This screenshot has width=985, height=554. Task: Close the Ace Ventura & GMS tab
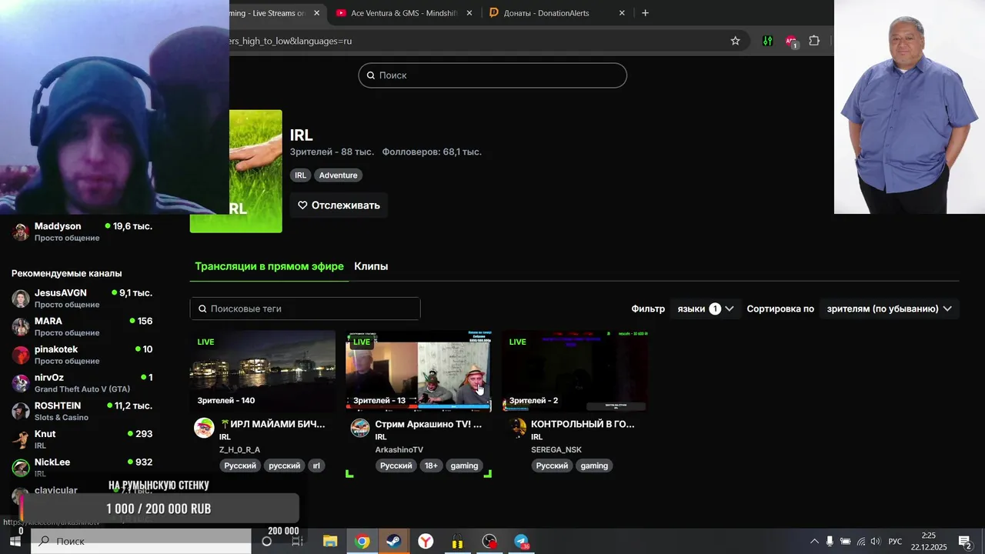tap(470, 13)
